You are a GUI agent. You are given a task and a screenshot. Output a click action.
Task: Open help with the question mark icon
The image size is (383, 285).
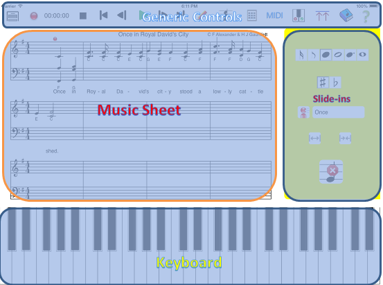366,17
